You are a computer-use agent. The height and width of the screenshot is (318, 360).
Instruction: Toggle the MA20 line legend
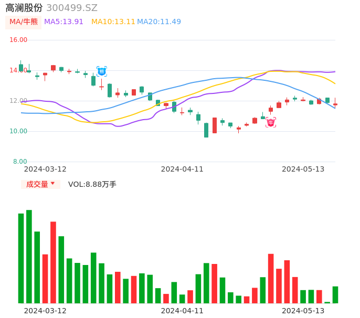(x=158, y=22)
